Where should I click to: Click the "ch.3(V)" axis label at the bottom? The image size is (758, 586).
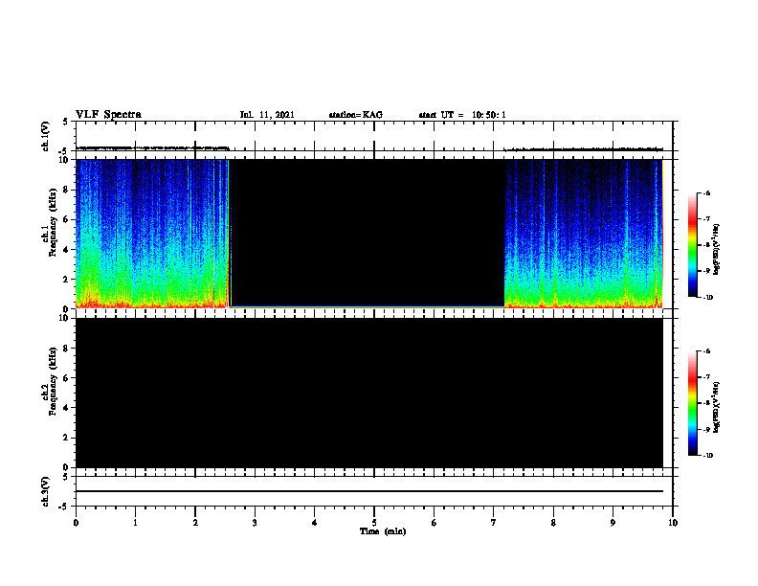pyautogui.click(x=46, y=491)
